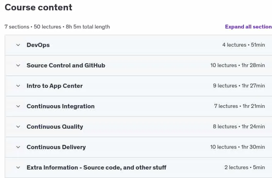Screen dimensions: 272x178
Task: Click DevOps 4 lectures 51min label
Action: pyautogui.click(x=243, y=45)
